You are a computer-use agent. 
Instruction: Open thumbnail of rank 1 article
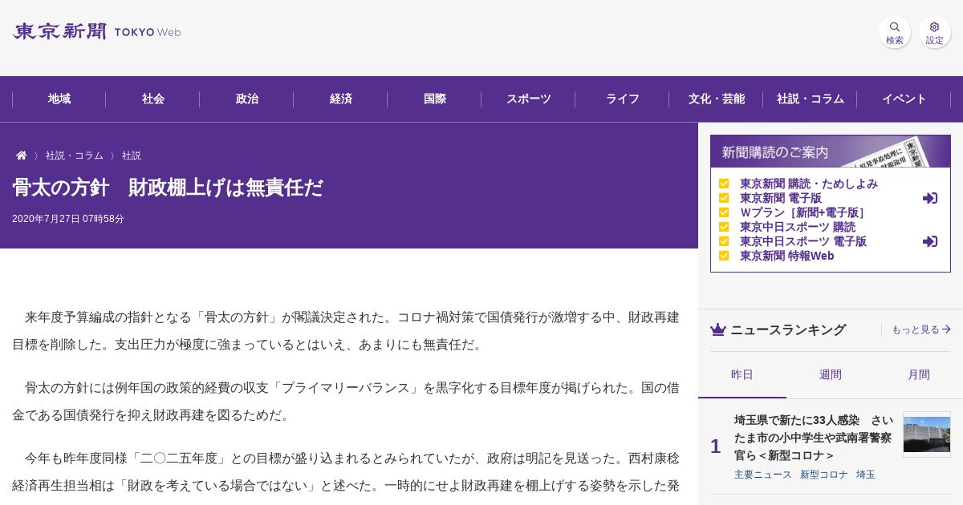click(x=927, y=434)
